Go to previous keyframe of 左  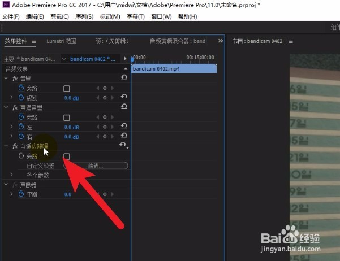pos(97,127)
